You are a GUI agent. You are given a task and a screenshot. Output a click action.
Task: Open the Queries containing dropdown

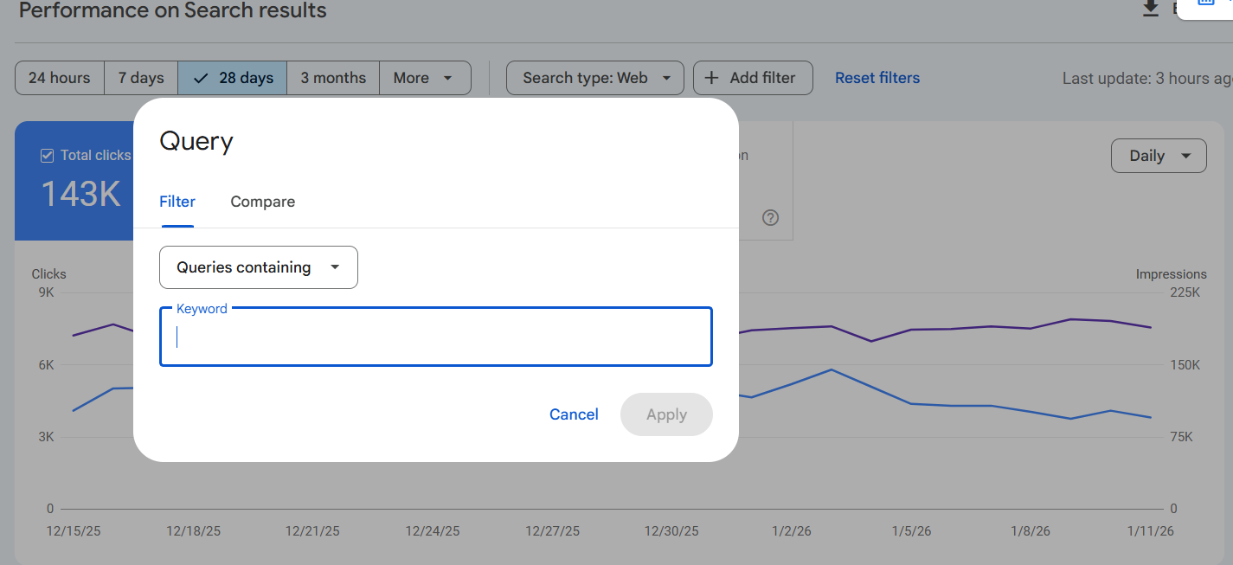click(258, 267)
